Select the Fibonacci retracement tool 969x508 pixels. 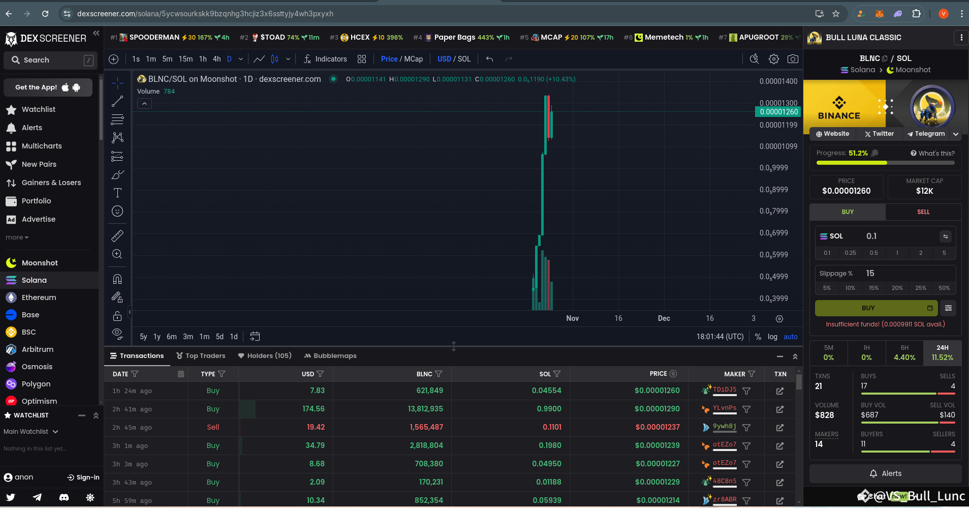(x=117, y=119)
